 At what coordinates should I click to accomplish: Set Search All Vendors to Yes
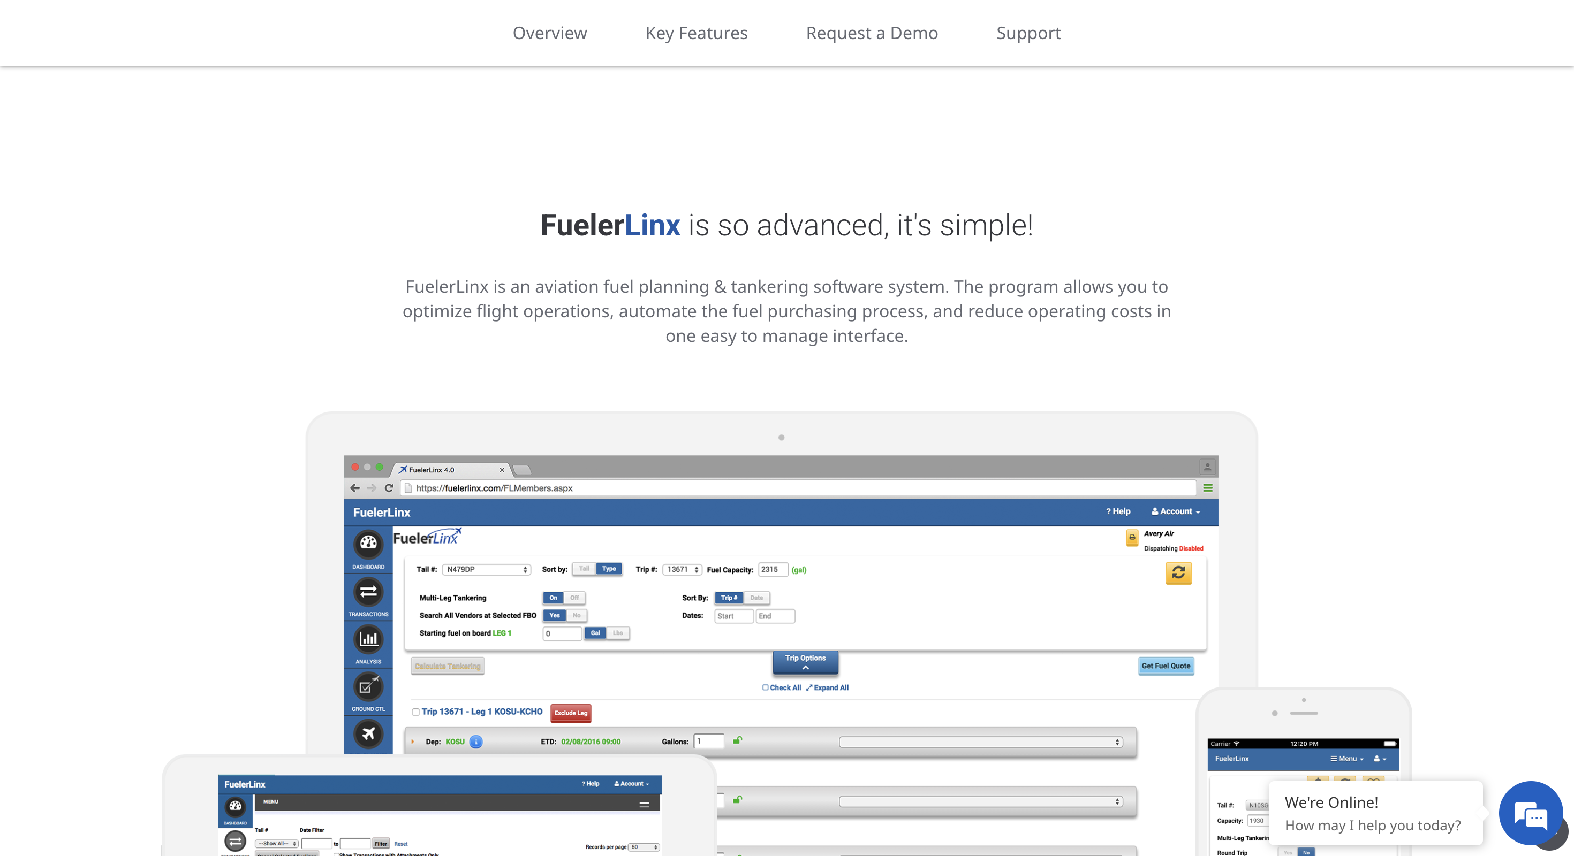coord(554,615)
